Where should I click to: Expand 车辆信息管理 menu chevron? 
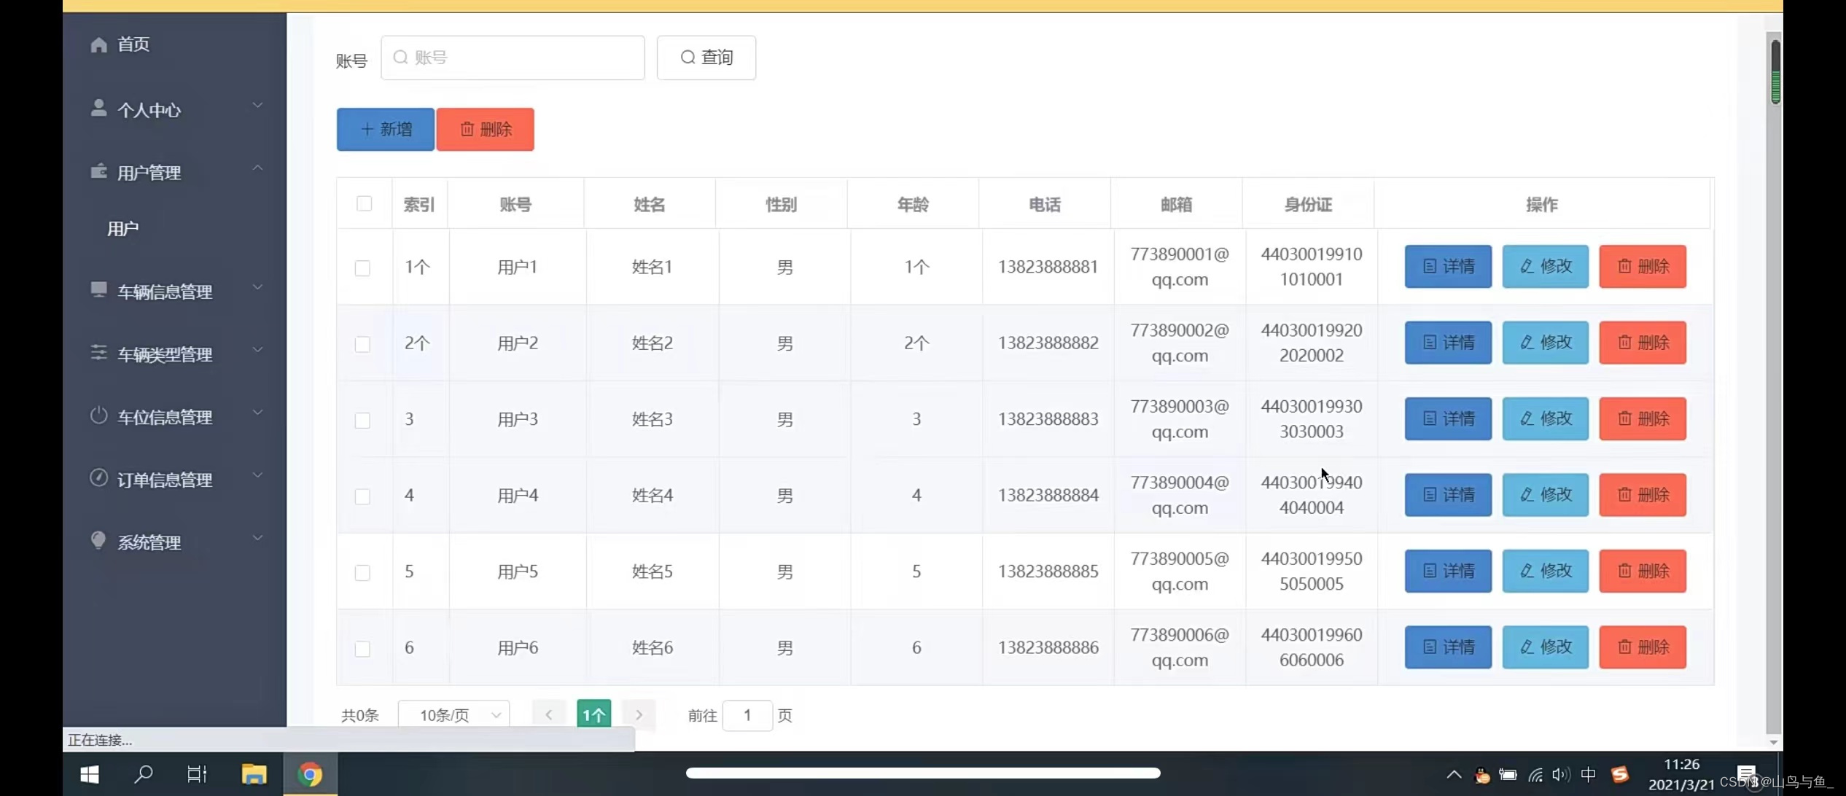257,287
